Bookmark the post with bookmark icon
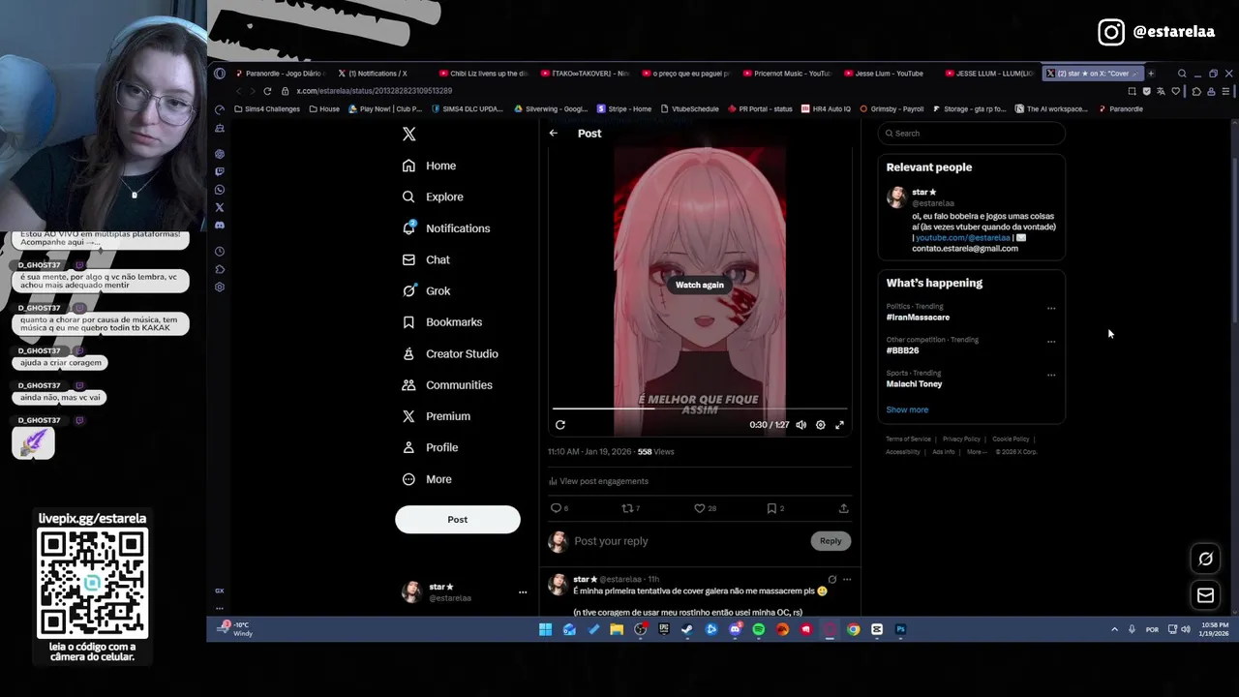The width and height of the screenshot is (1239, 697). click(774, 508)
